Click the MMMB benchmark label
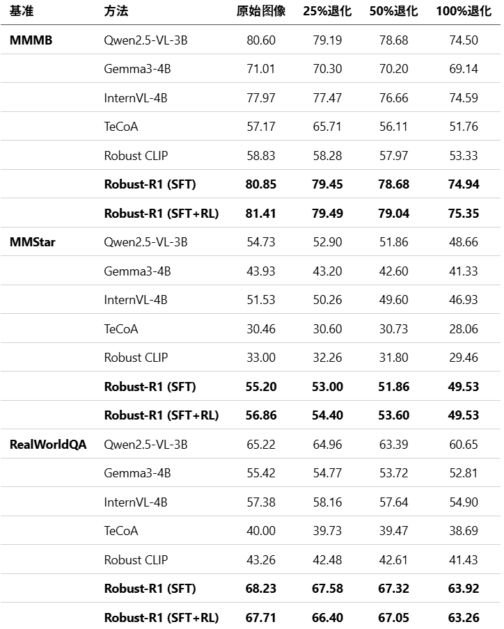Screen dimensions: 504x629 coord(31,40)
